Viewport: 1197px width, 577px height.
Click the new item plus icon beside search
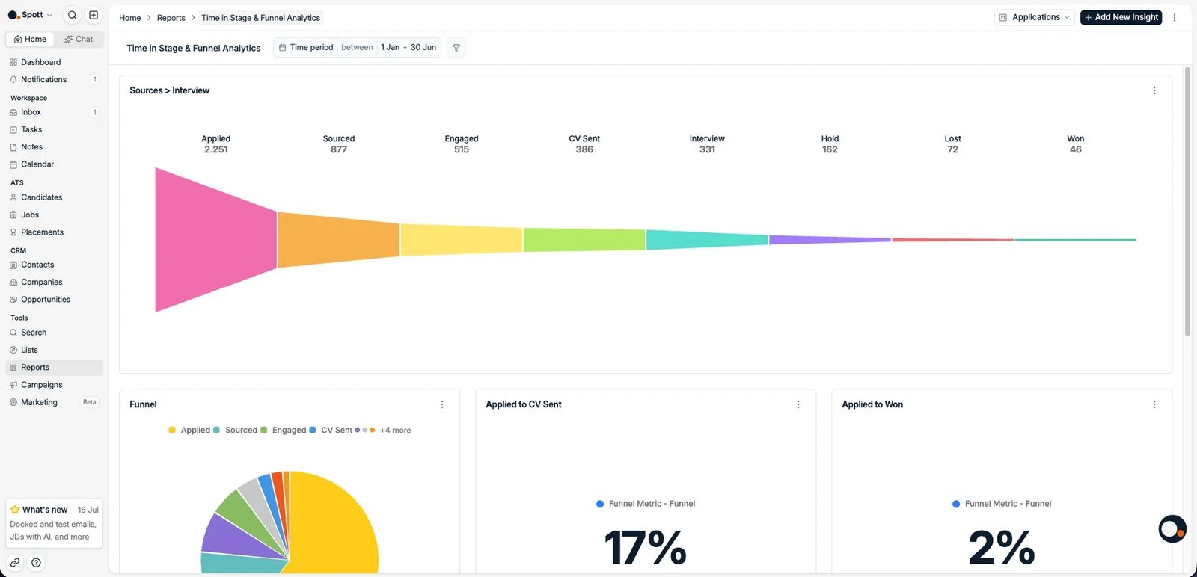(94, 15)
